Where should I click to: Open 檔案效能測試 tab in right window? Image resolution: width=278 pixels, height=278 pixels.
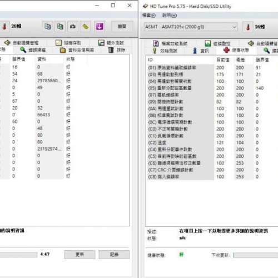pos(170,43)
